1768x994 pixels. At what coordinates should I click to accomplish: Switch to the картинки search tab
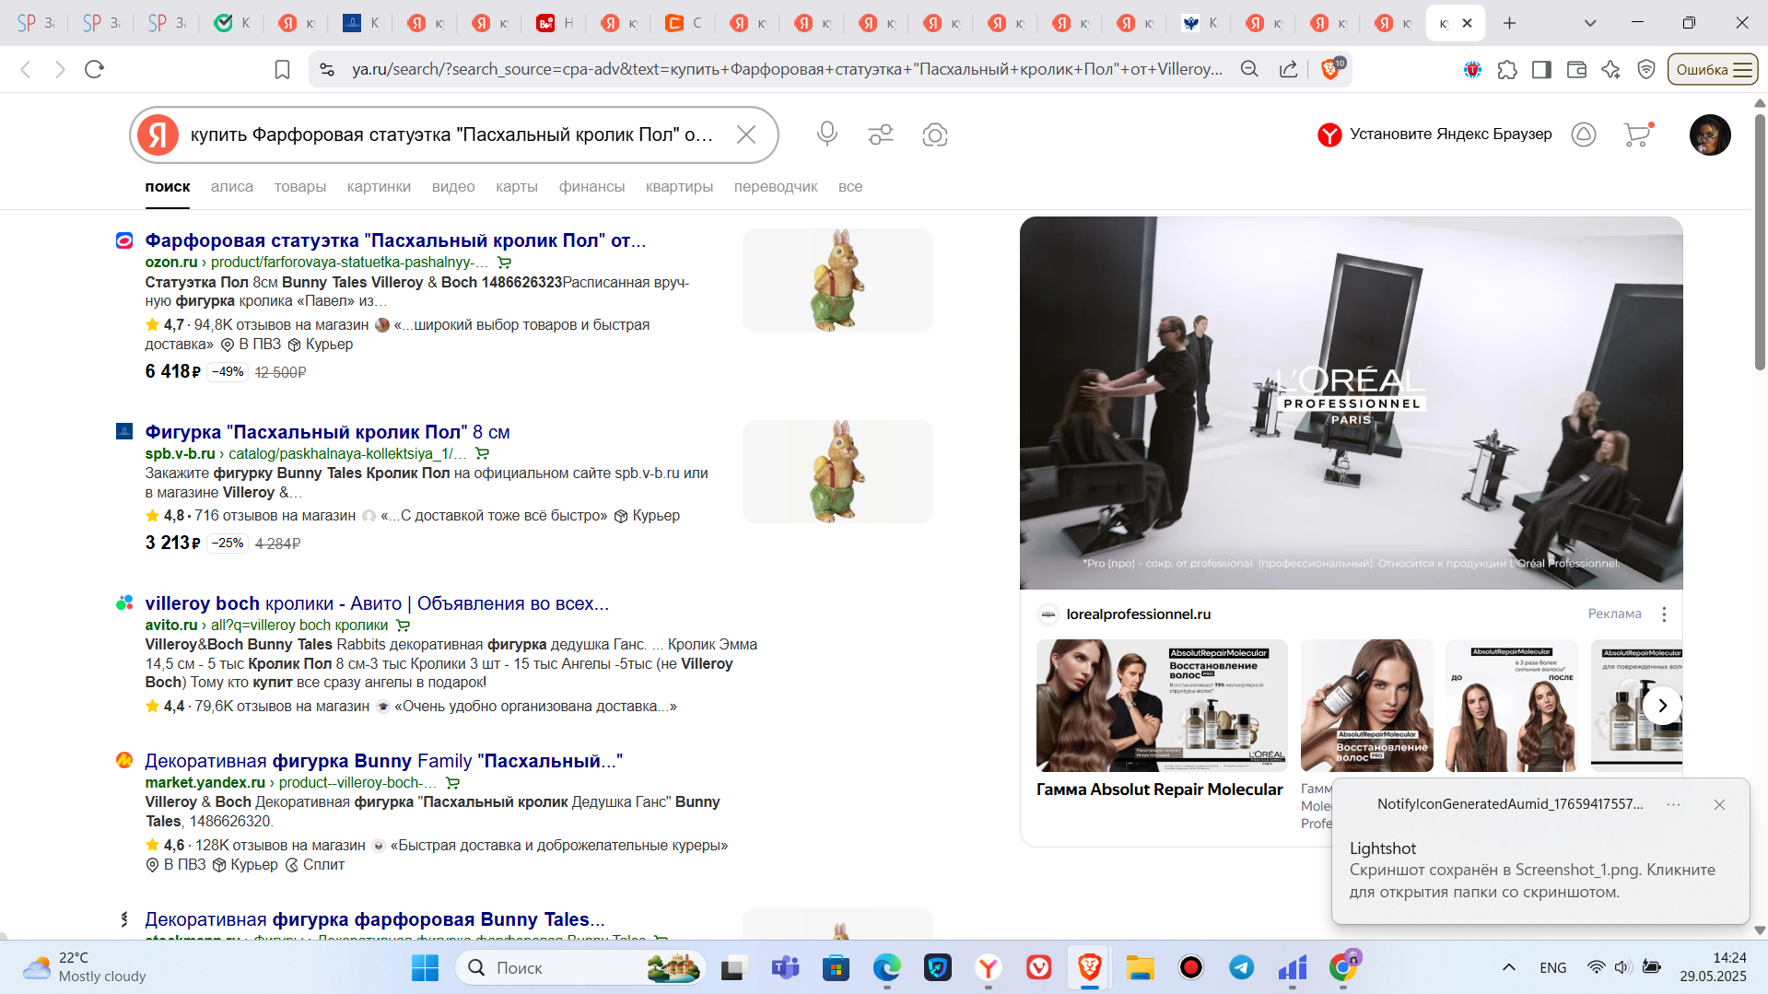point(379,187)
